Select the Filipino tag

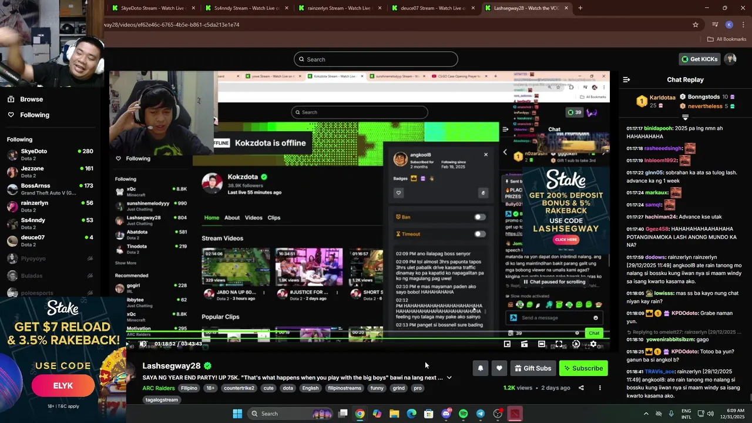(x=189, y=388)
